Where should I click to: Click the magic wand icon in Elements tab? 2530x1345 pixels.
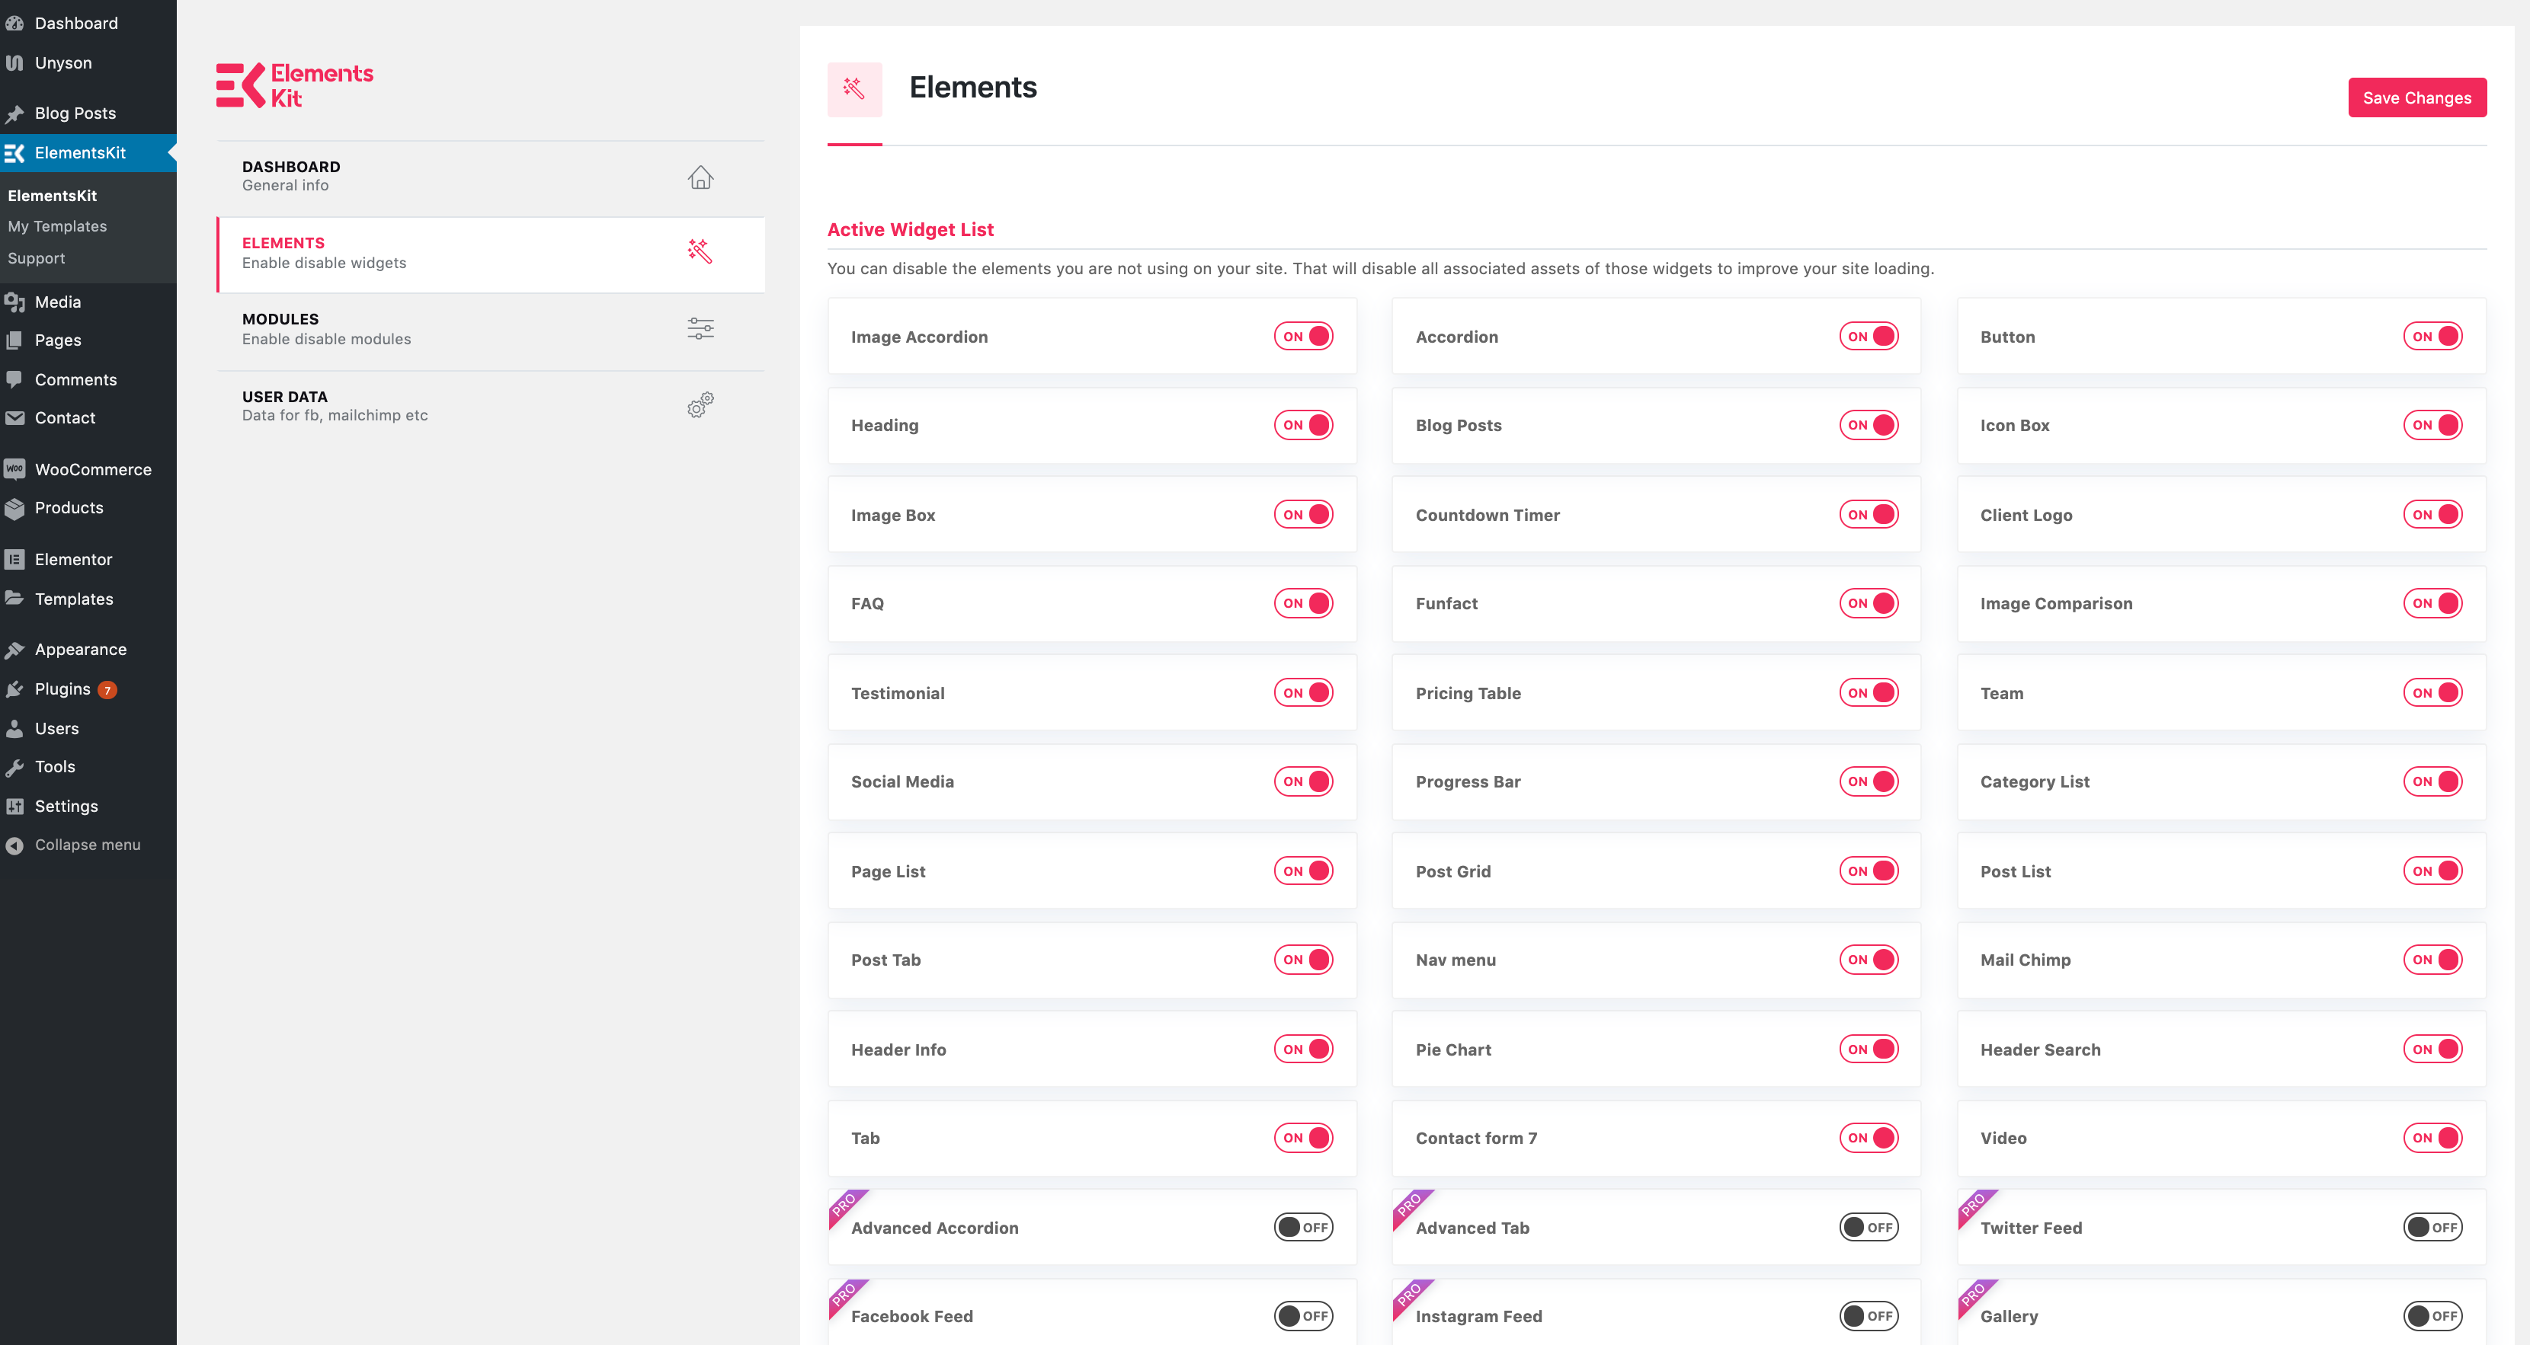[700, 252]
